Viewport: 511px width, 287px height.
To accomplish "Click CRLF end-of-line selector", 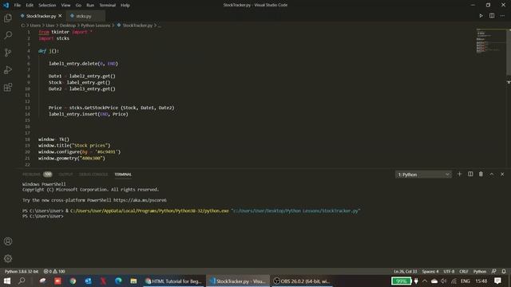I will click(464, 271).
